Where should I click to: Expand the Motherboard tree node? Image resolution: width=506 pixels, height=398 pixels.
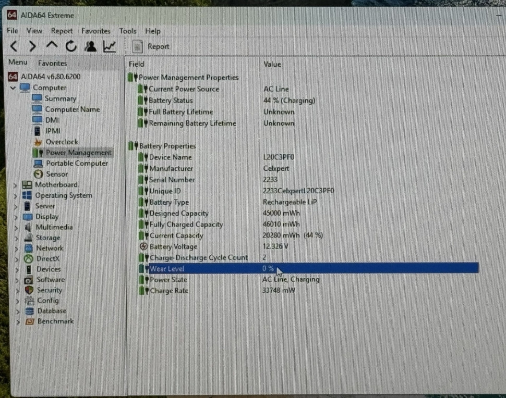(x=15, y=185)
